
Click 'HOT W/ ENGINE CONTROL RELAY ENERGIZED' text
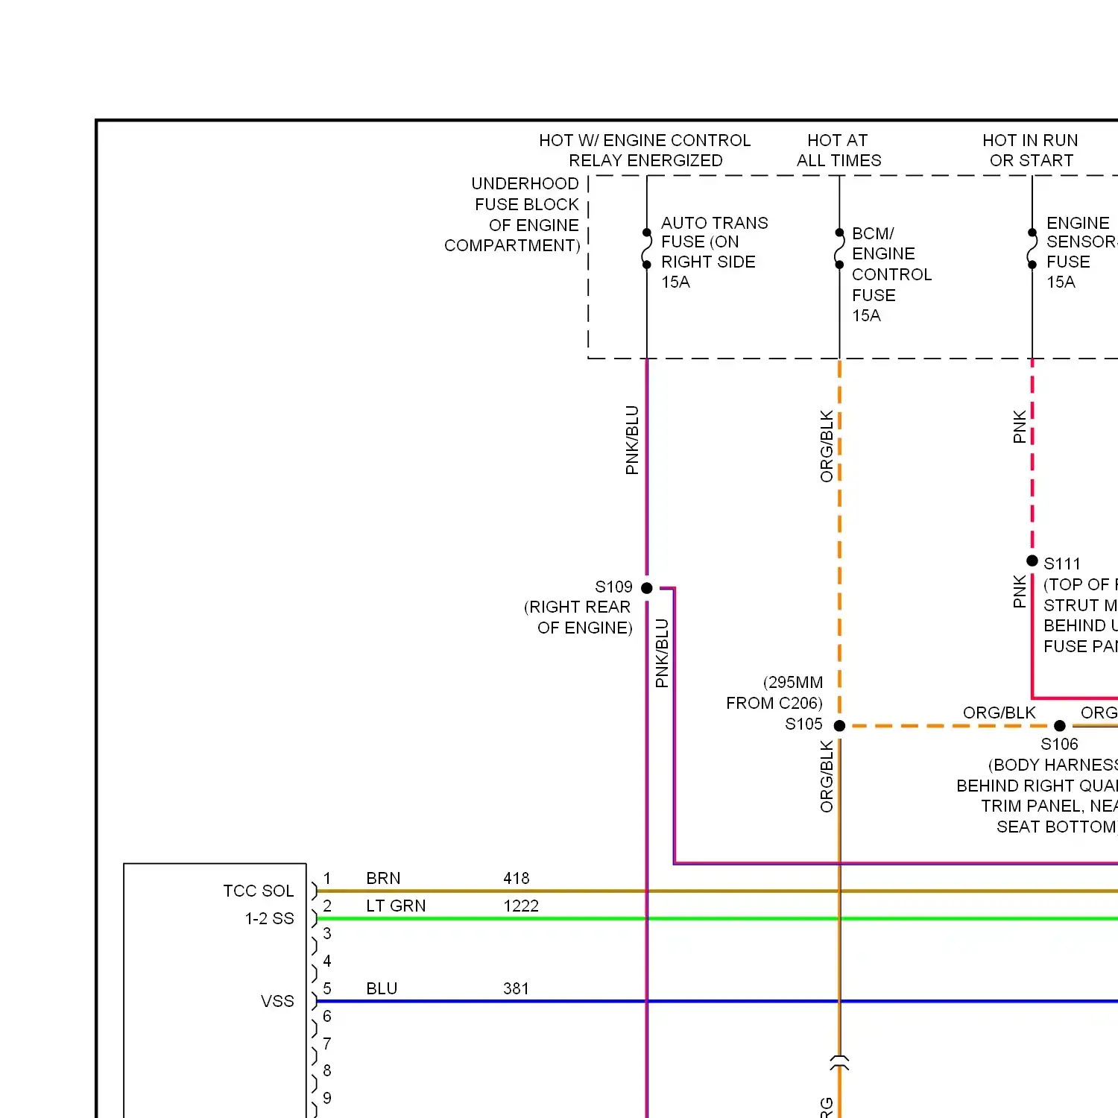pos(645,151)
